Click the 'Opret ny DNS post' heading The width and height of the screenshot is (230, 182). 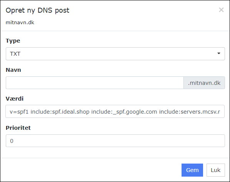point(37,10)
